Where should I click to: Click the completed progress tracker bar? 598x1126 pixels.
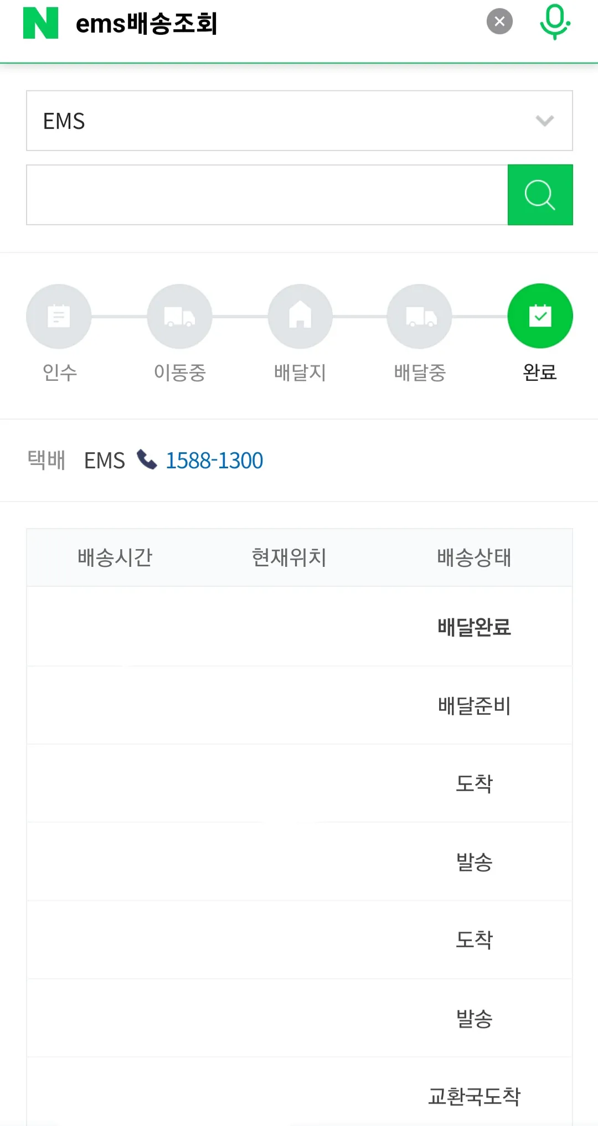click(299, 332)
